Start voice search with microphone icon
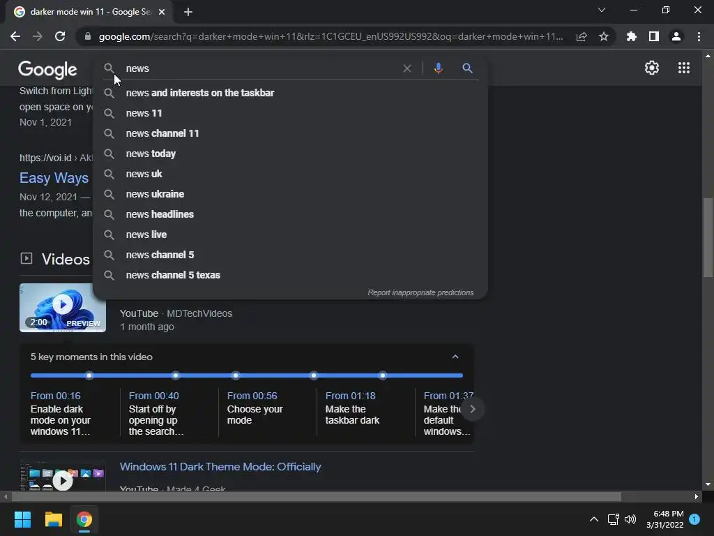Image resolution: width=714 pixels, height=536 pixels. point(438,68)
